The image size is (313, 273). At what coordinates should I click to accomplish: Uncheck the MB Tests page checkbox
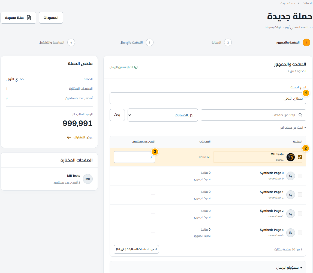coord(300,157)
